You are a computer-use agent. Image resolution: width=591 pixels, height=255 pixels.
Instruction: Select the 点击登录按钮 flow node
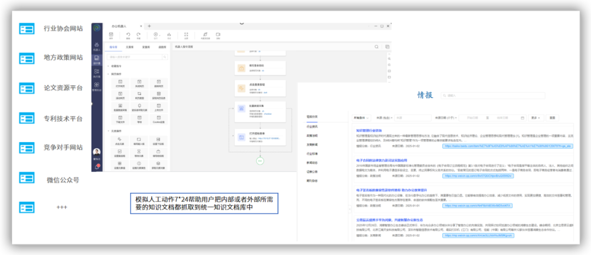click(x=260, y=88)
